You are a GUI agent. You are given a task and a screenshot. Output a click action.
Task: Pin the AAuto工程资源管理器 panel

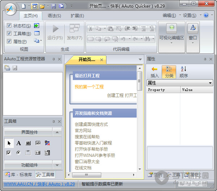coord(54,59)
